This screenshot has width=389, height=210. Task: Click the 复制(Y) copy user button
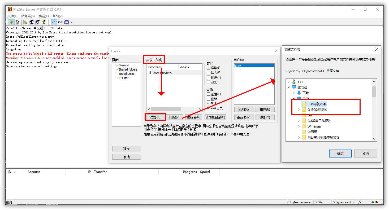pyautogui.click(x=265, y=117)
